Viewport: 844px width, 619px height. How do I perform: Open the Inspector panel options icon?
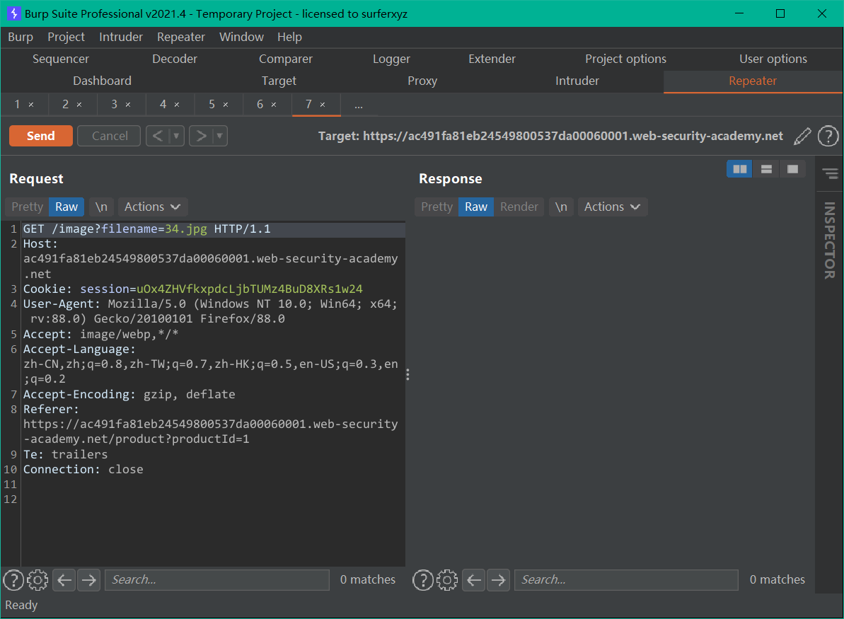coord(830,173)
